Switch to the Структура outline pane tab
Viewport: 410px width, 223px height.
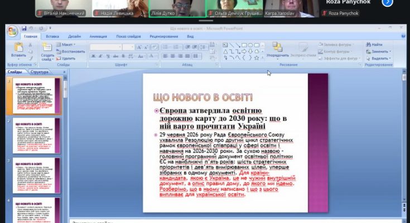coord(40,71)
